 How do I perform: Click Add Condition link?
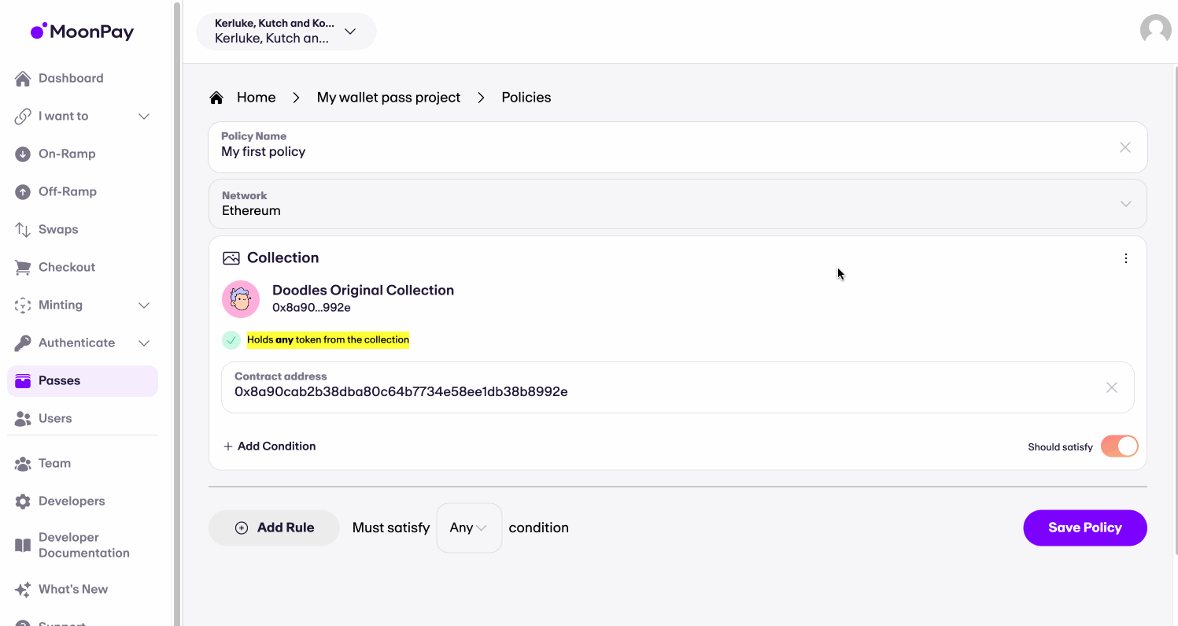pyautogui.click(x=269, y=446)
